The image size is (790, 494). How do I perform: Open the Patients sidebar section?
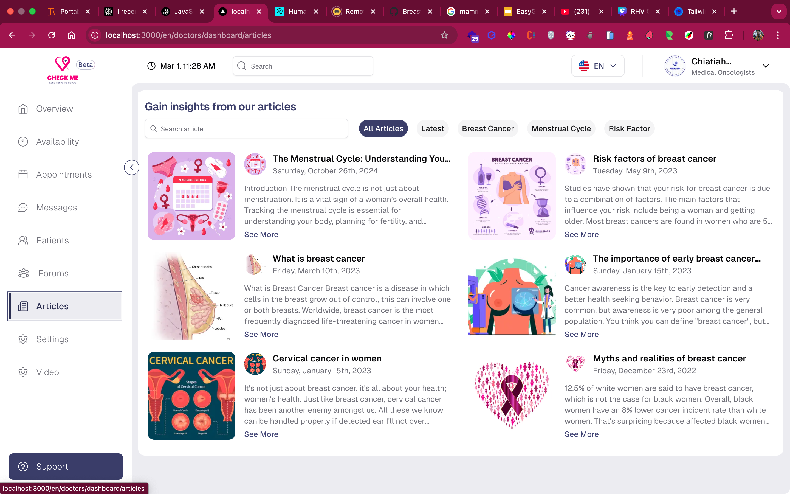point(52,240)
